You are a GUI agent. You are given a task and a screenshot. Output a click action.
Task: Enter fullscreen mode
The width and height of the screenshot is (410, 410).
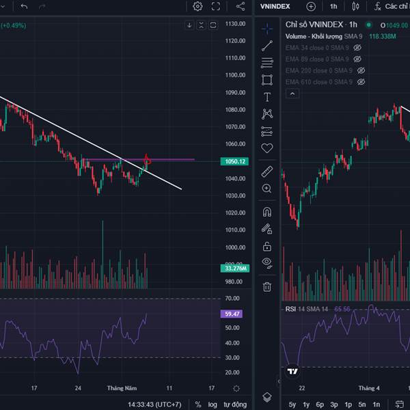coord(216,6)
